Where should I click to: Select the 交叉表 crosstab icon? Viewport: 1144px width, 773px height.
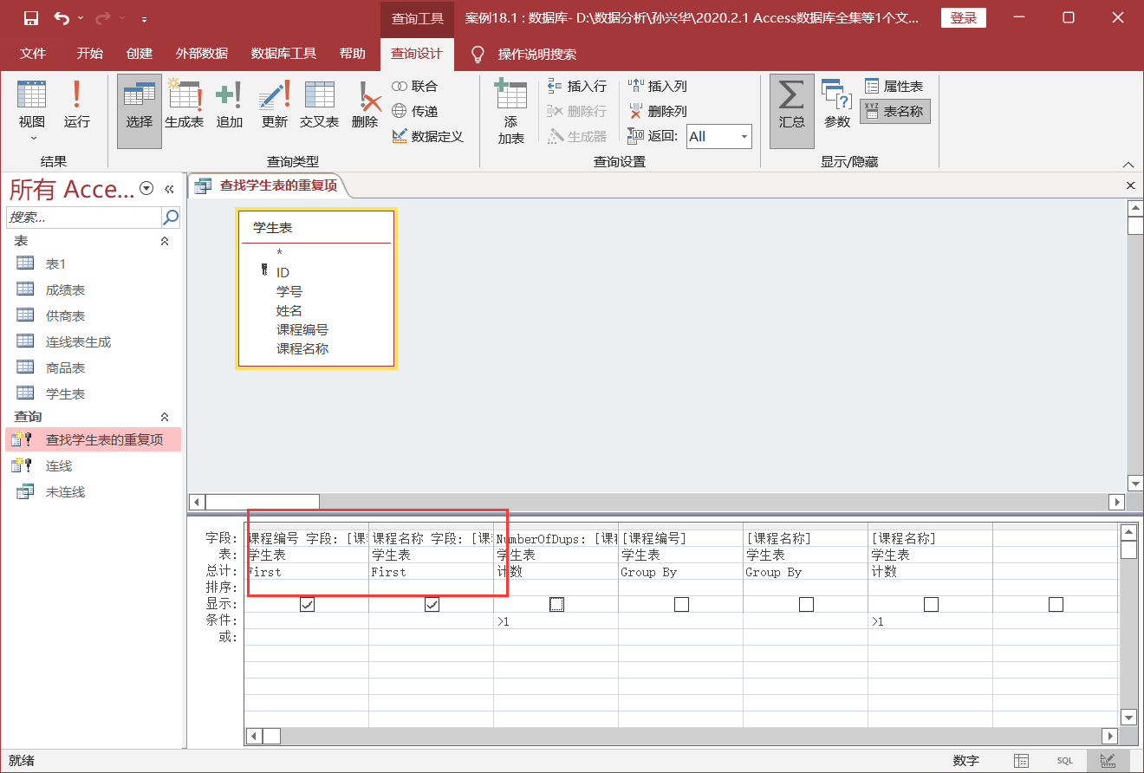click(x=319, y=105)
